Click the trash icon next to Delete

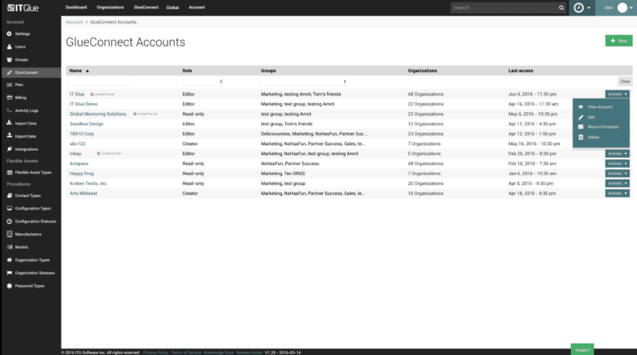click(581, 138)
